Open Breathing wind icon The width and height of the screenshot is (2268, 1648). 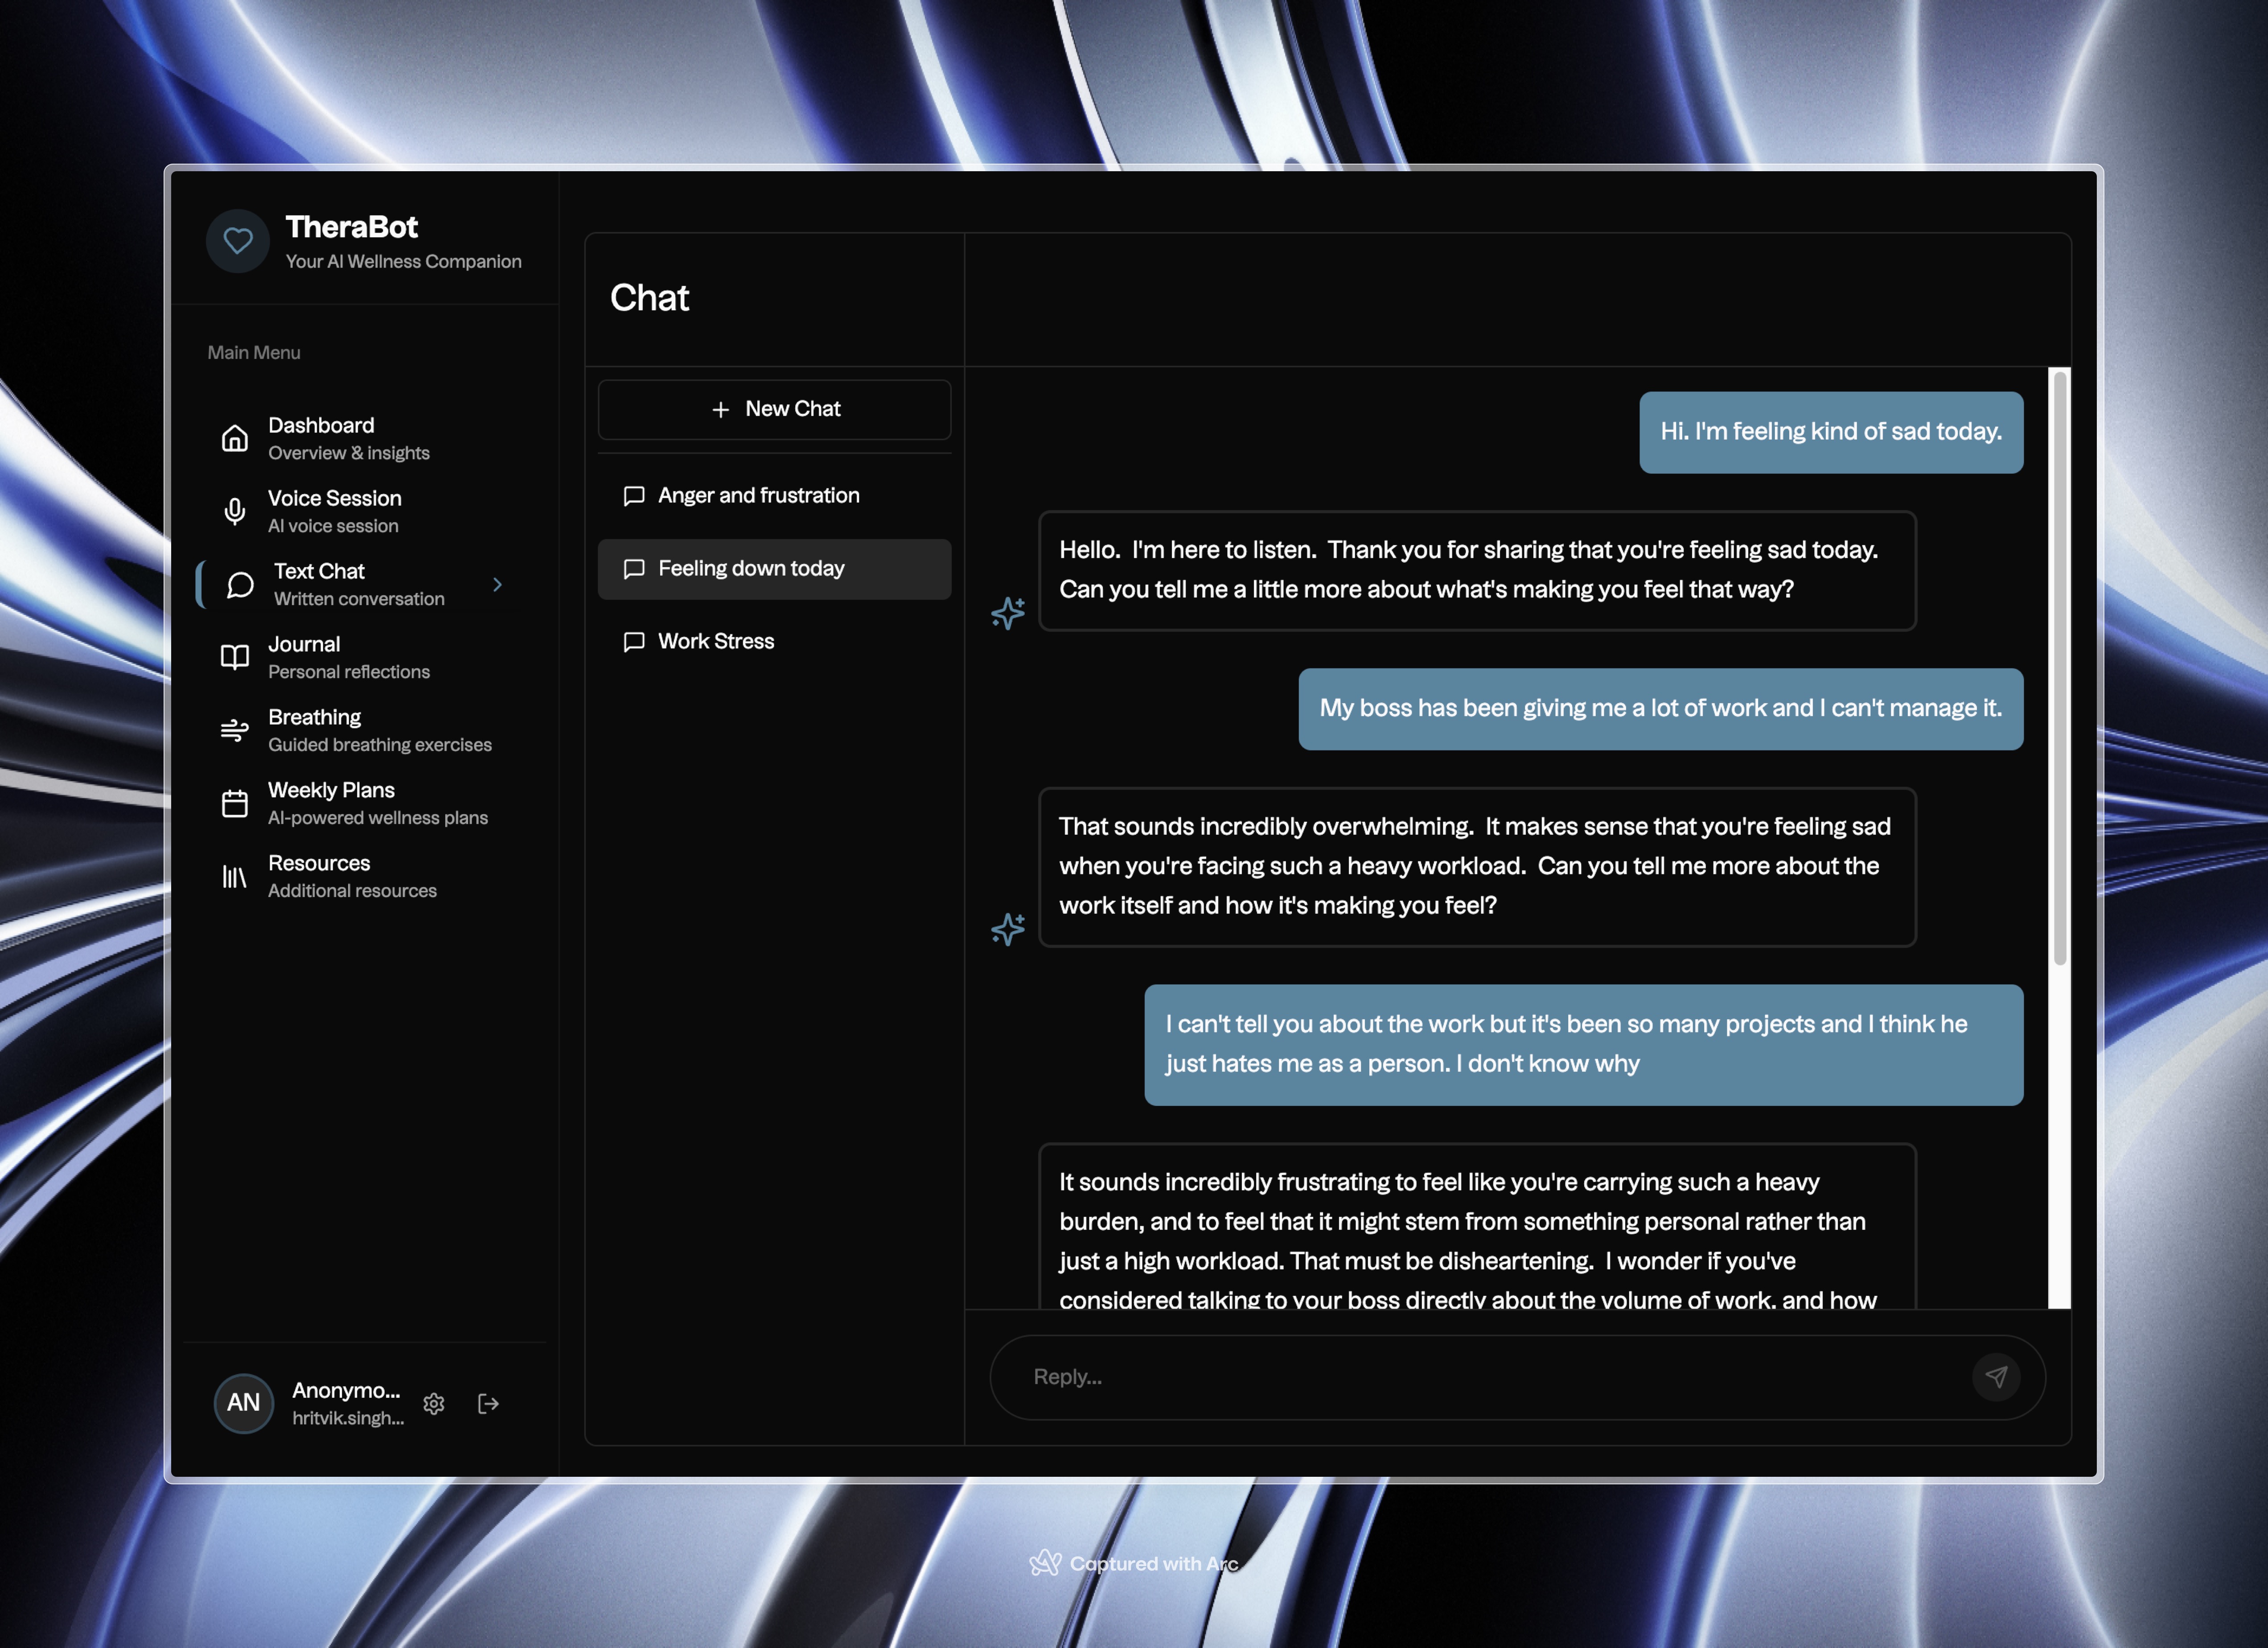(x=235, y=730)
